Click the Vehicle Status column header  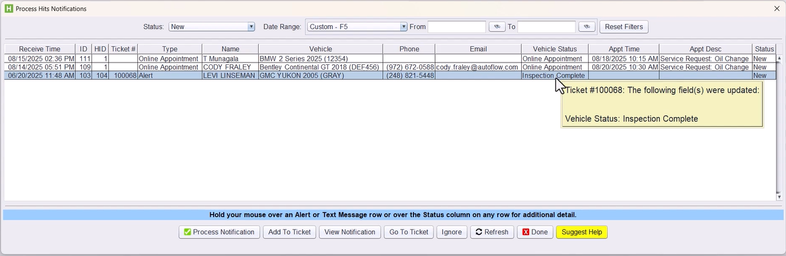554,49
